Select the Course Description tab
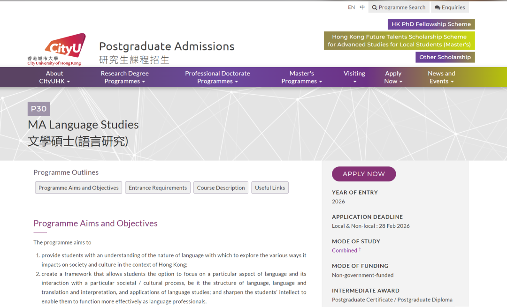507x307 pixels. pos(221,188)
